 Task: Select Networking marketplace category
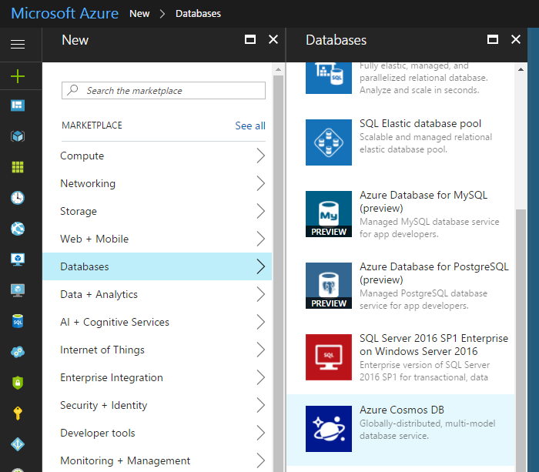pos(157,183)
